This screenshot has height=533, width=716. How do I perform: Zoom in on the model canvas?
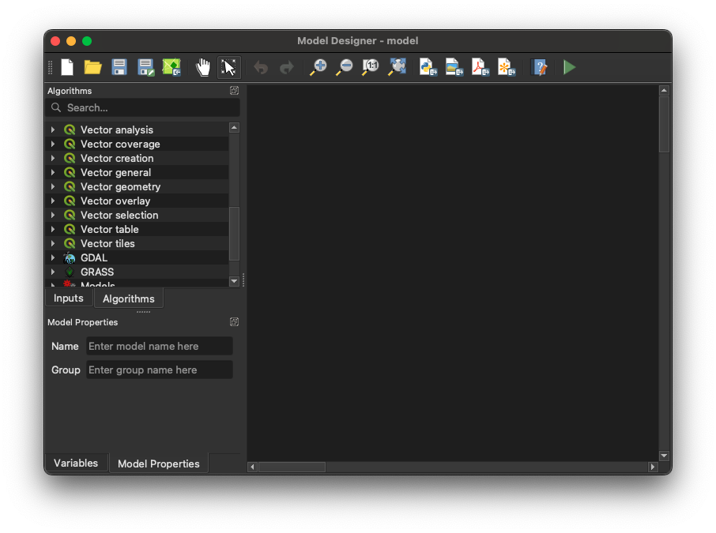tap(318, 68)
